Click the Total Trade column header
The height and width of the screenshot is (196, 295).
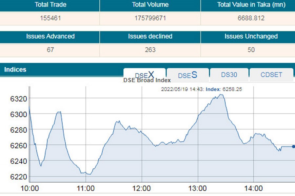pos(50,5)
